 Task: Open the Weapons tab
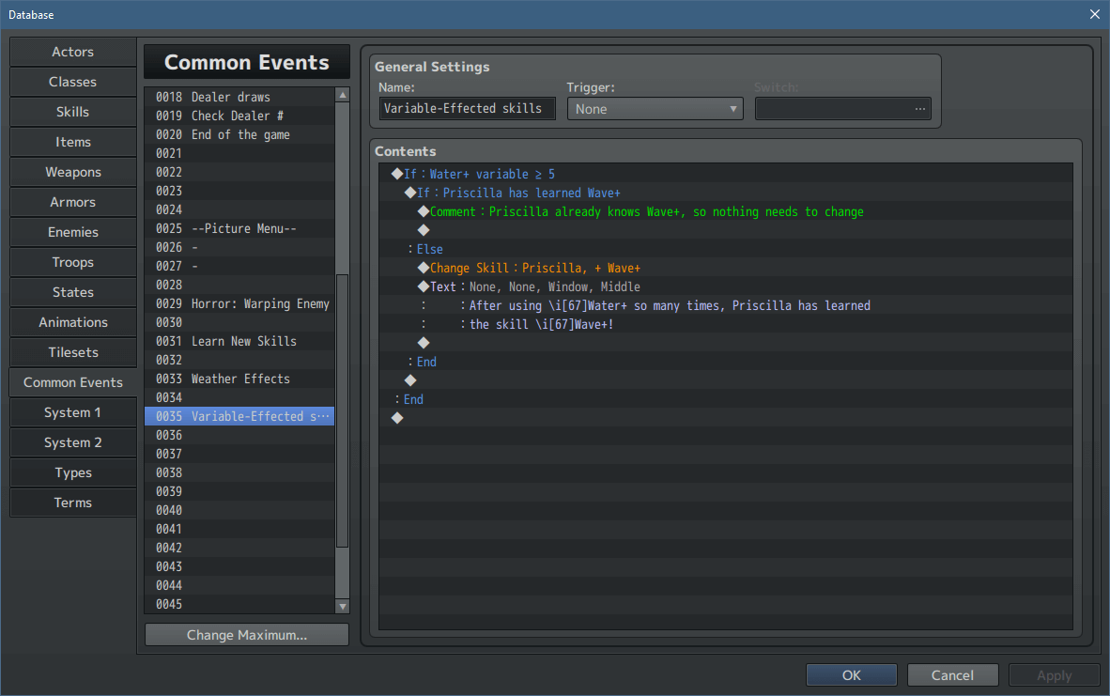tap(73, 172)
